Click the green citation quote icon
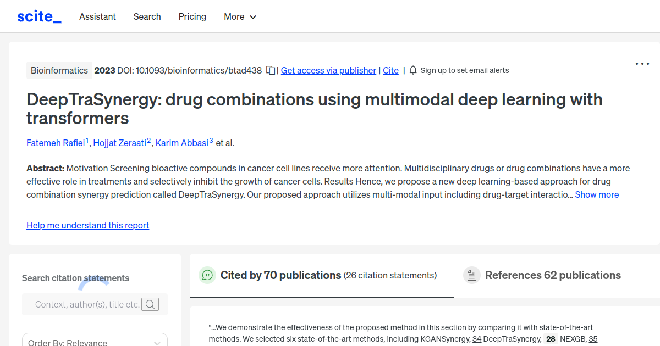Viewport: 660px width, 346px height. (207, 275)
